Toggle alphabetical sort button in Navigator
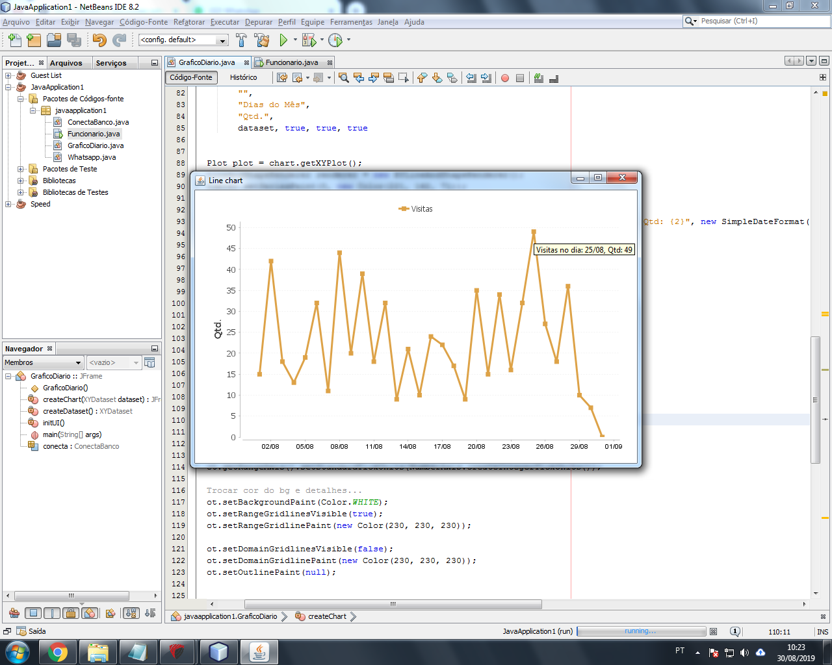The height and width of the screenshot is (665, 832). pyautogui.click(x=131, y=613)
